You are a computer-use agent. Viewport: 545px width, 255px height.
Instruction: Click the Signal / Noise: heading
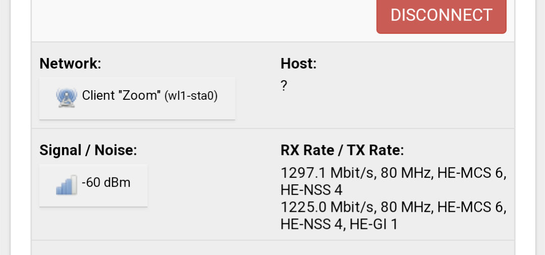pyautogui.click(x=88, y=151)
